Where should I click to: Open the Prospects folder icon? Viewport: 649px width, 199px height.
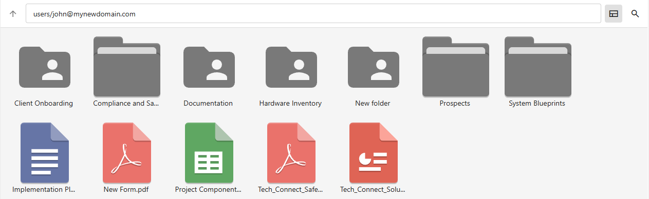click(x=456, y=67)
